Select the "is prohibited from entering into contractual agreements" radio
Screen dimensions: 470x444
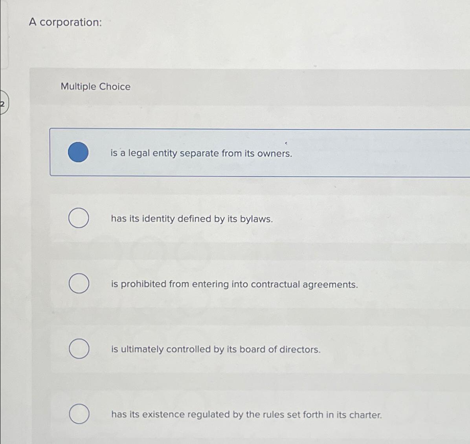pos(78,284)
